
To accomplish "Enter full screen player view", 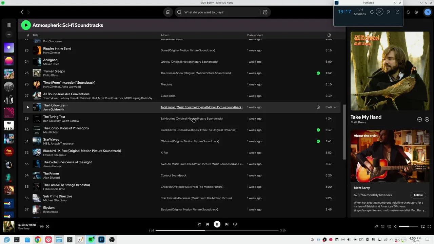I will click(430, 226).
